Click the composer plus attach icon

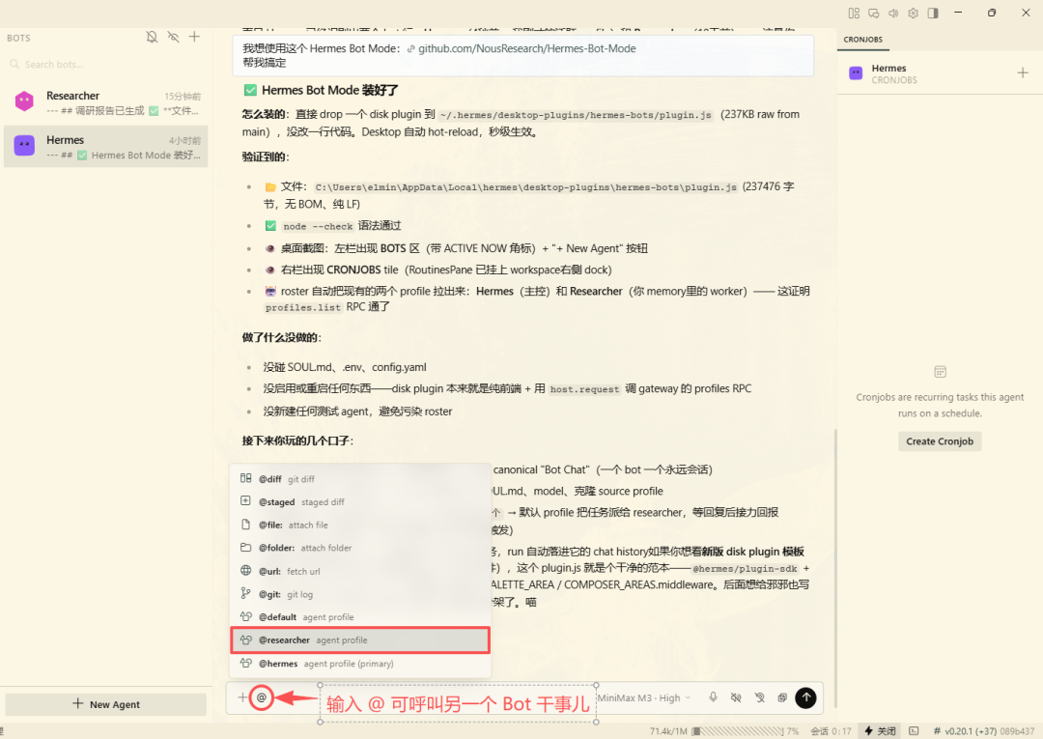(x=242, y=697)
